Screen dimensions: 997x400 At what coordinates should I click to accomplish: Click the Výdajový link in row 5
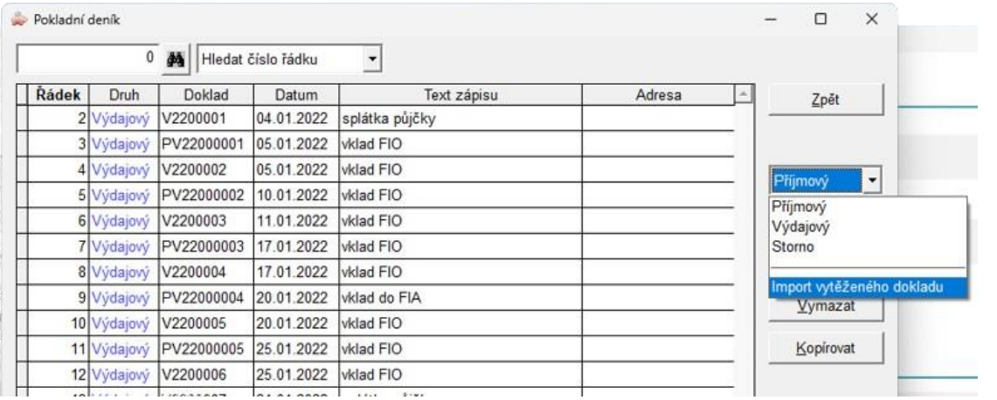[121, 197]
